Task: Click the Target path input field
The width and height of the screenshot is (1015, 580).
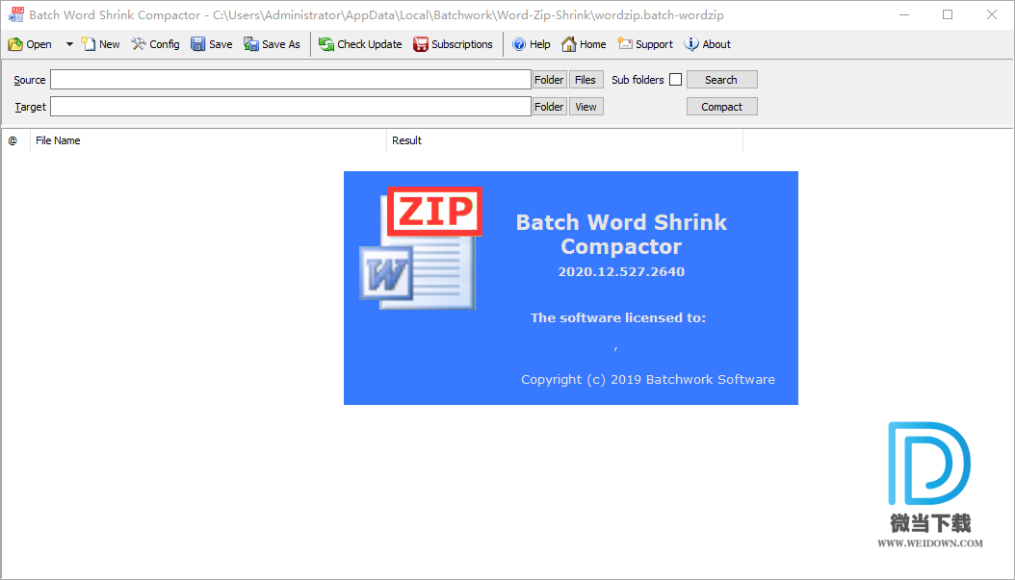Action: (x=291, y=107)
